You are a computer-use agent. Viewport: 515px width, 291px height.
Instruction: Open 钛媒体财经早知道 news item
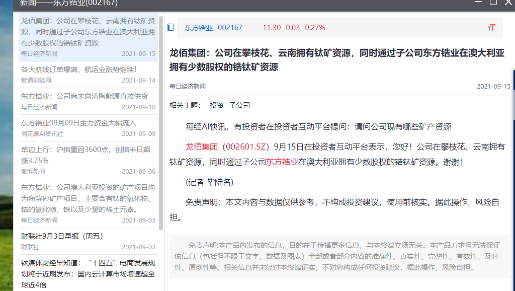88,273
